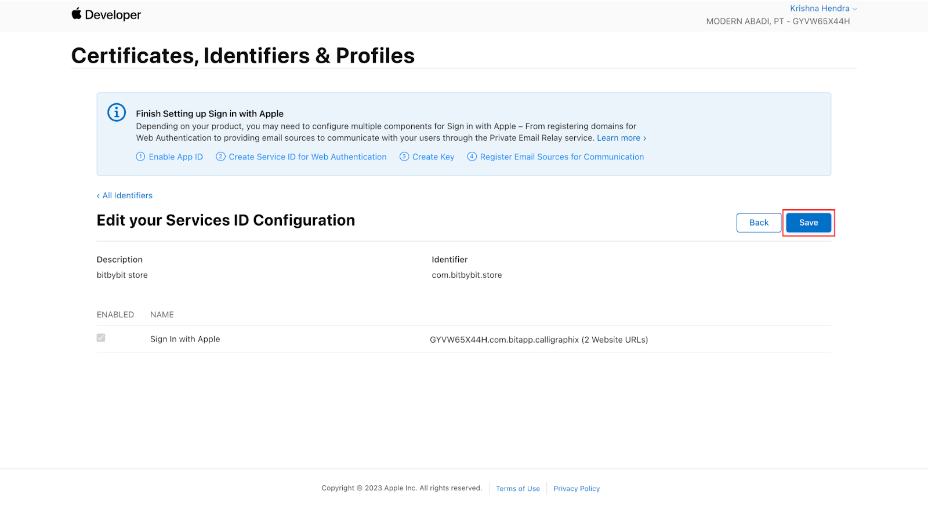Viewport: 928px width, 509px height.
Task: Open the Terms of Use link
Action: (518, 489)
